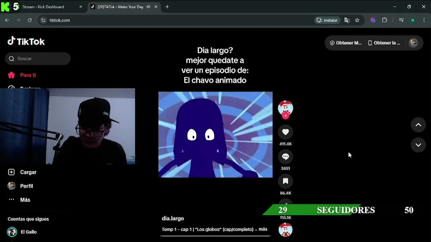Viewport: 431px width, 242px height.
Task: Click video progress bar under caption
Action: (215, 236)
